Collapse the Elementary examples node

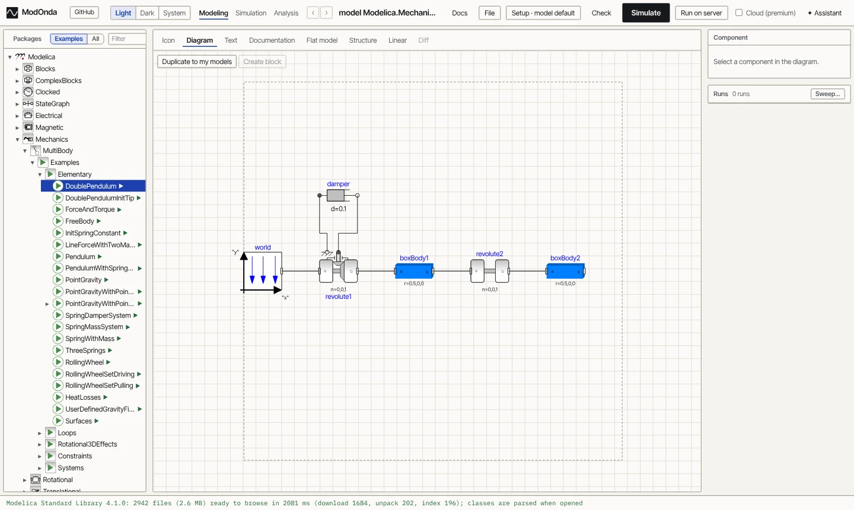pyautogui.click(x=40, y=174)
